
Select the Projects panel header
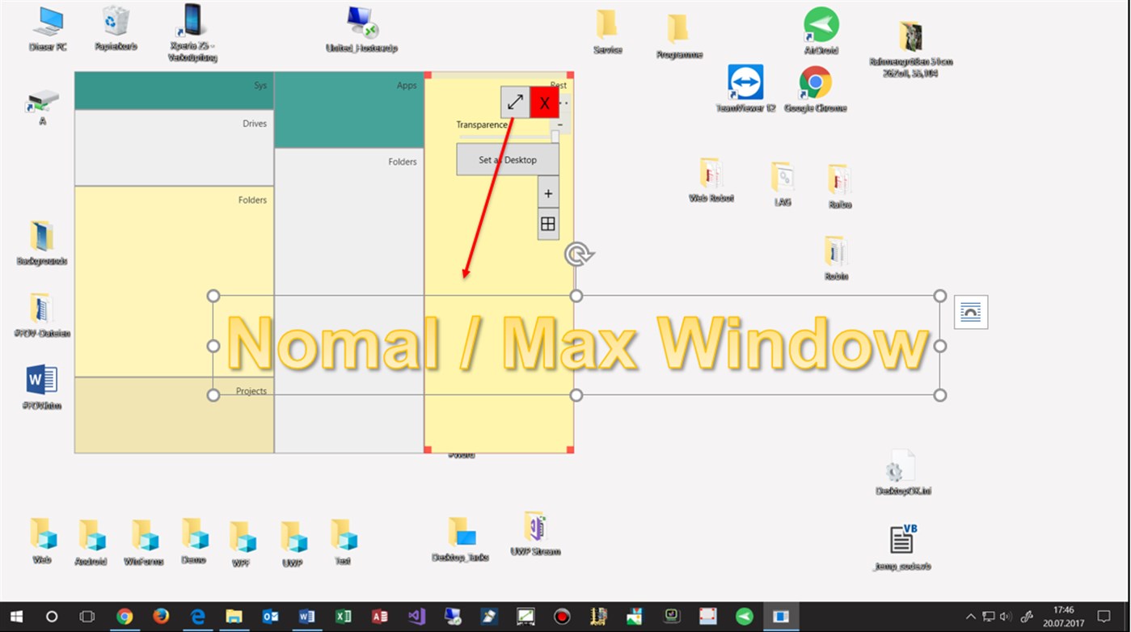(251, 390)
